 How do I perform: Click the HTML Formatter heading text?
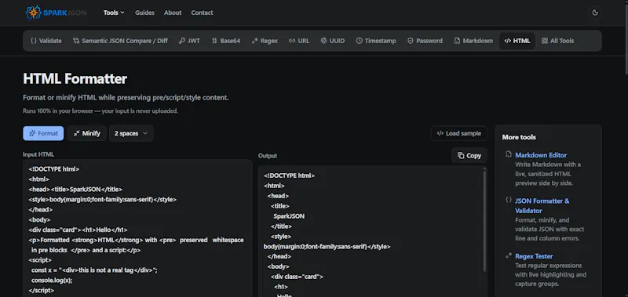pyautogui.click(x=75, y=78)
